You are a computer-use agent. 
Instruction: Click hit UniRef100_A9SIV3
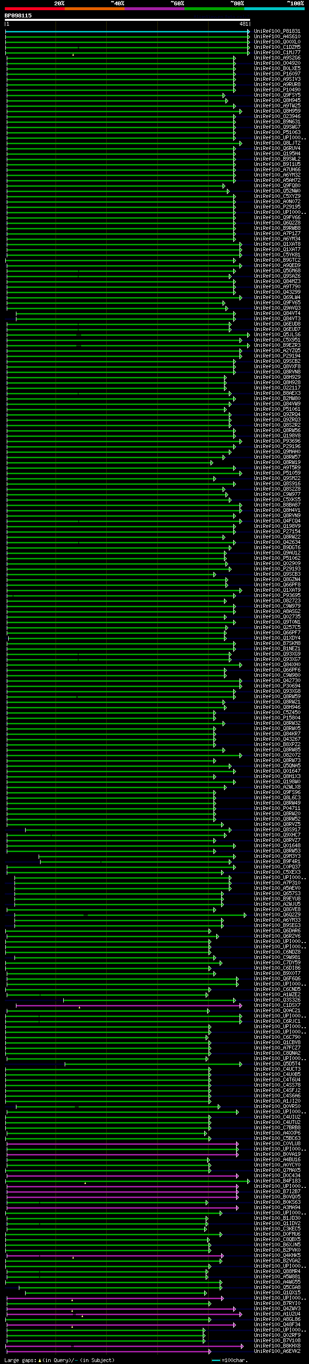277,79
